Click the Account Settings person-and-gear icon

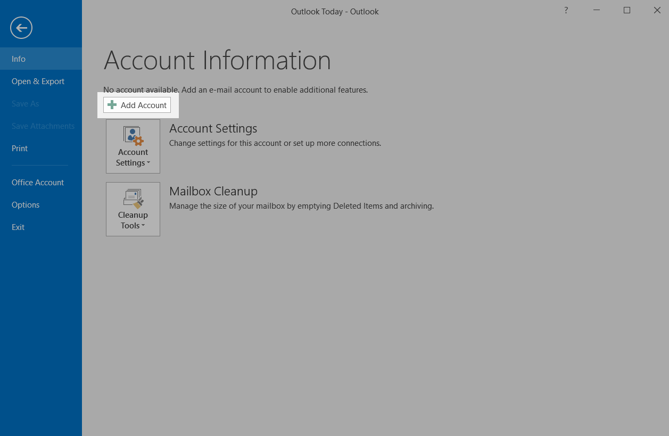coord(133,136)
